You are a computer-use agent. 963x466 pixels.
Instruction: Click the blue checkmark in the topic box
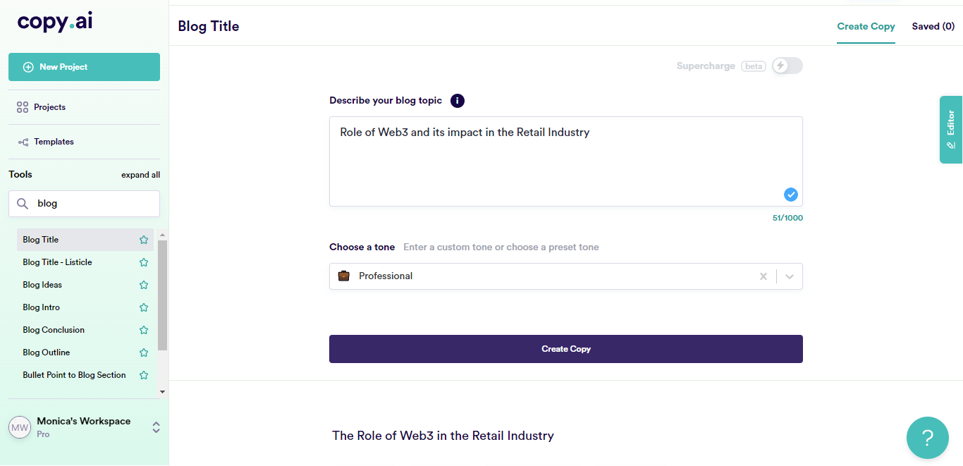[790, 195]
